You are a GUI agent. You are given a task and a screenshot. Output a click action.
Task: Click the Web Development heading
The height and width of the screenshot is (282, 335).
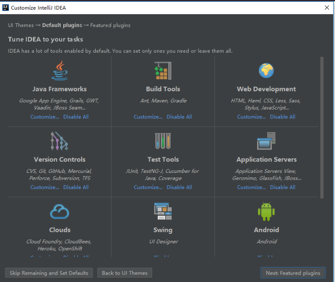[266, 89]
